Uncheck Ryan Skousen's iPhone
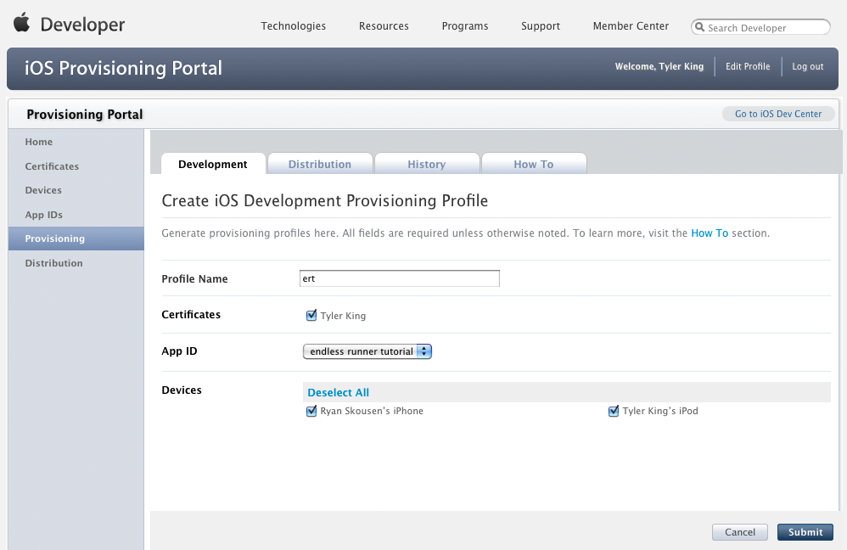The image size is (847, 550). (x=311, y=411)
